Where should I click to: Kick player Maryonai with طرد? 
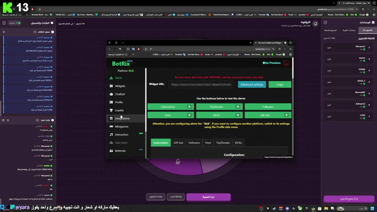(x=329, y=48)
